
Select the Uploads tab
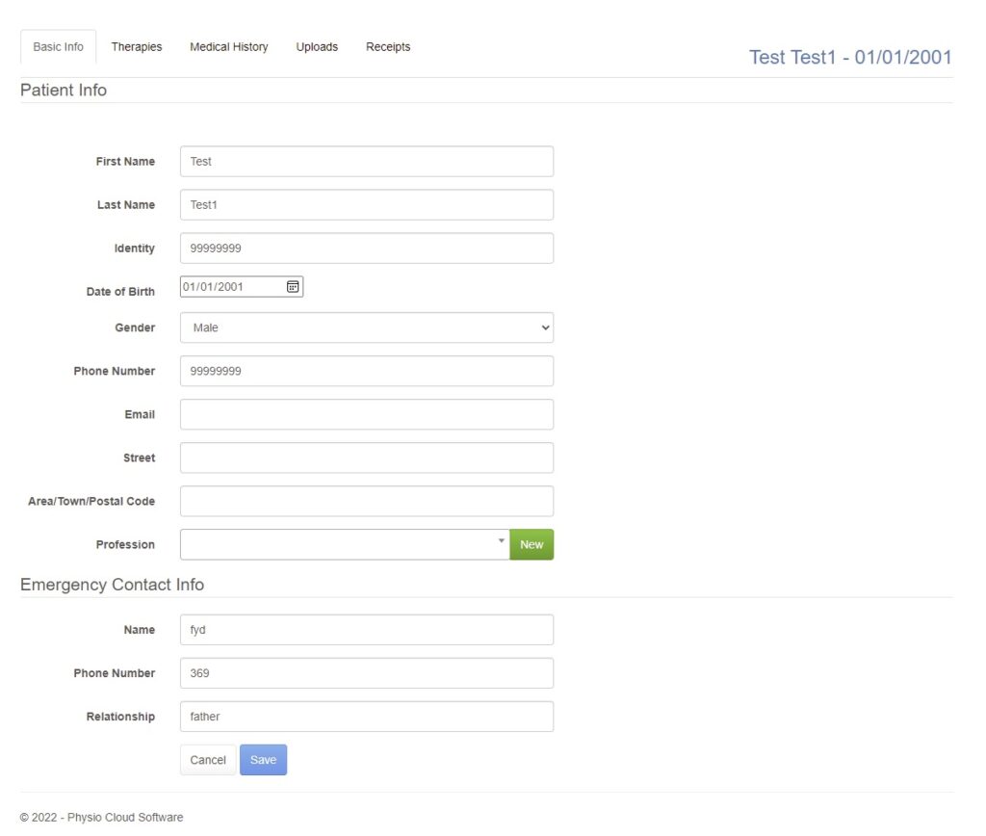(x=317, y=46)
